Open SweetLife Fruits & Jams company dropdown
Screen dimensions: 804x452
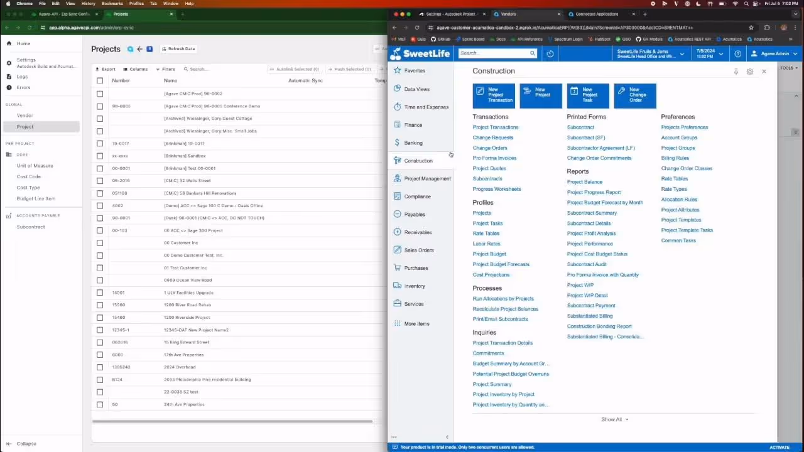coord(650,53)
